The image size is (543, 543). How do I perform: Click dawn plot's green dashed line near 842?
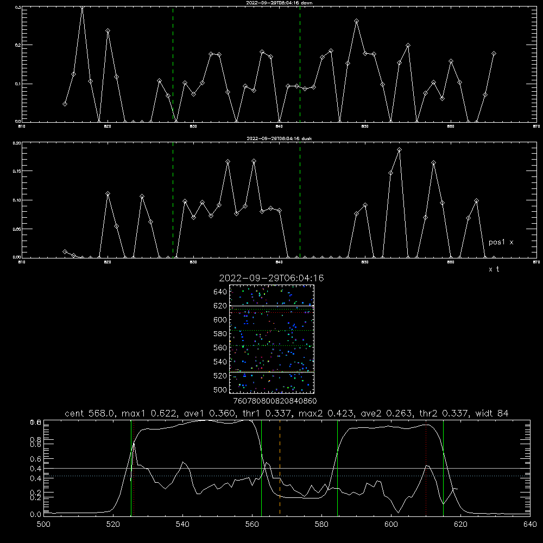[x=300, y=64]
